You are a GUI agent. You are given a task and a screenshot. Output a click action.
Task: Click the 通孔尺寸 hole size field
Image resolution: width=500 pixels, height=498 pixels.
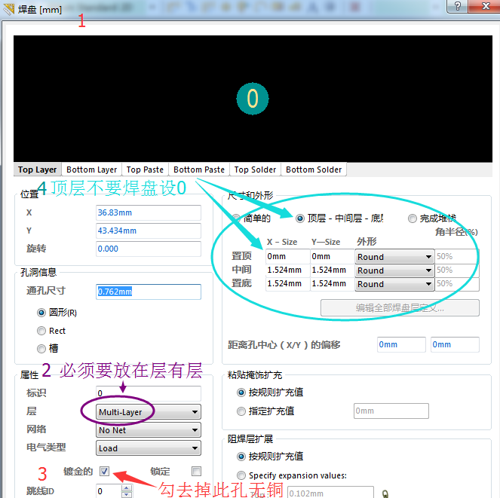point(148,292)
